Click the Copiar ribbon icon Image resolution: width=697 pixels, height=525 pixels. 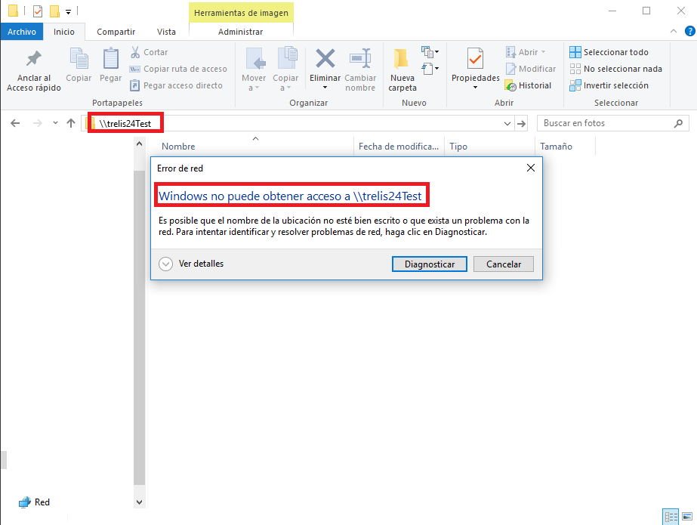tap(79, 59)
